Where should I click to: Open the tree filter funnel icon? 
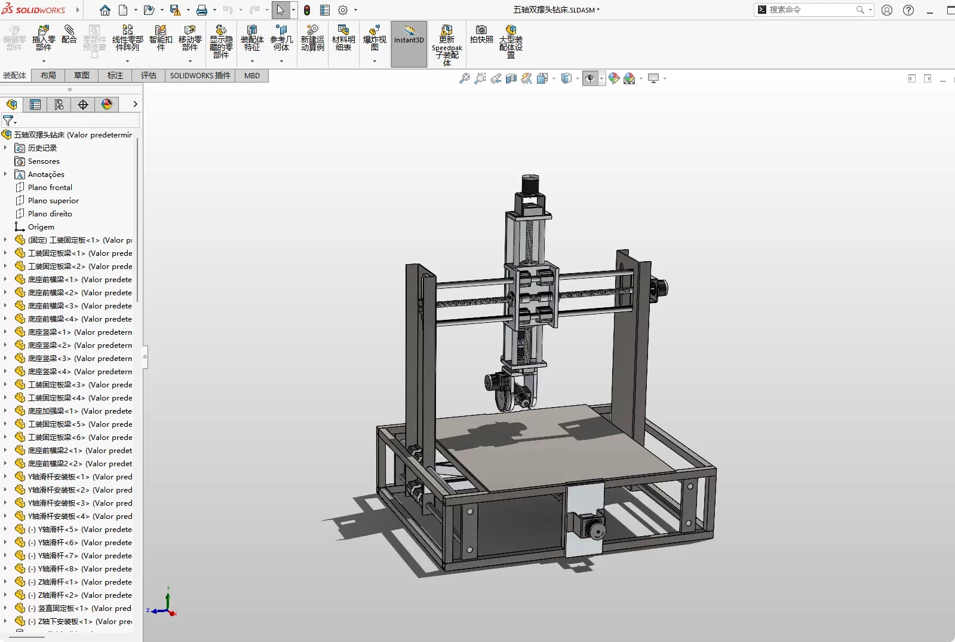pos(8,120)
